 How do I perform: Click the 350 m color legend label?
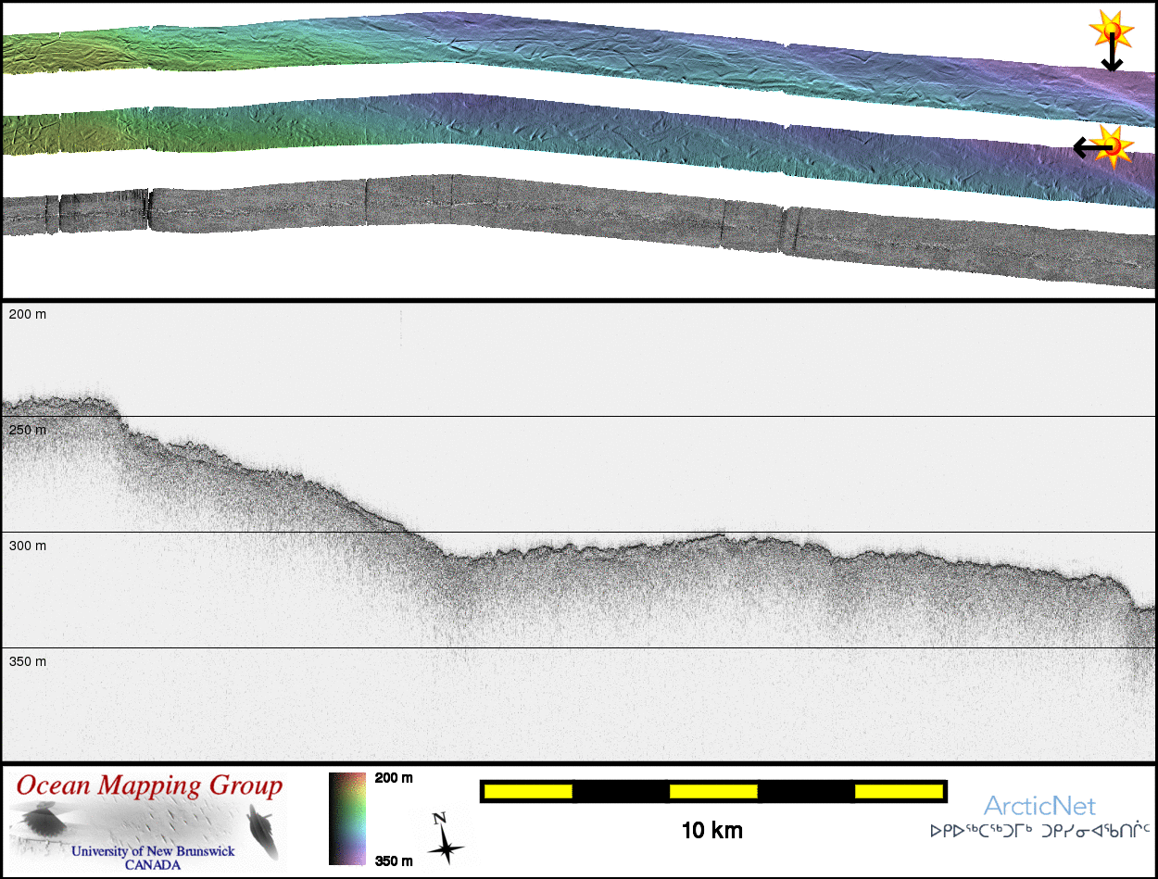(393, 860)
